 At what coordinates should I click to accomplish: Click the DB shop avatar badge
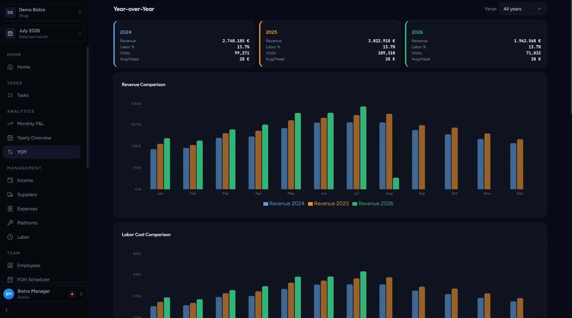[10, 12]
